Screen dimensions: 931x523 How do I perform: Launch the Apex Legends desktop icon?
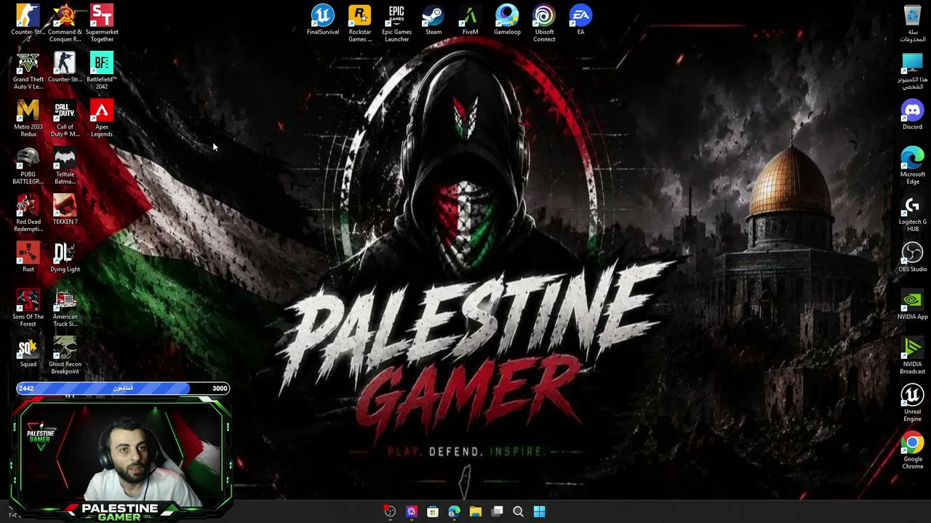pyautogui.click(x=102, y=118)
